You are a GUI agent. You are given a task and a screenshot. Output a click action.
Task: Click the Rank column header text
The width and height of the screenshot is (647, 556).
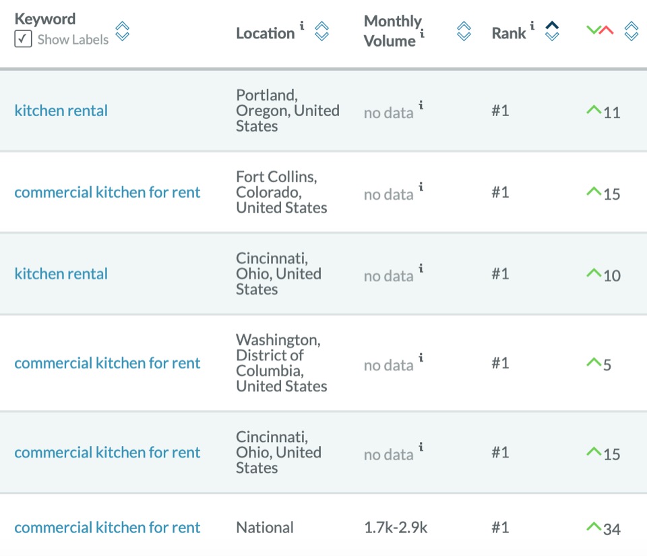509,33
